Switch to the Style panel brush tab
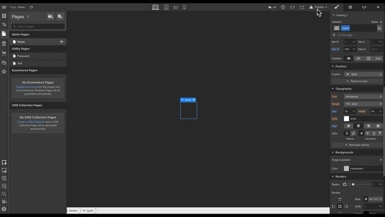 [337, 7]
